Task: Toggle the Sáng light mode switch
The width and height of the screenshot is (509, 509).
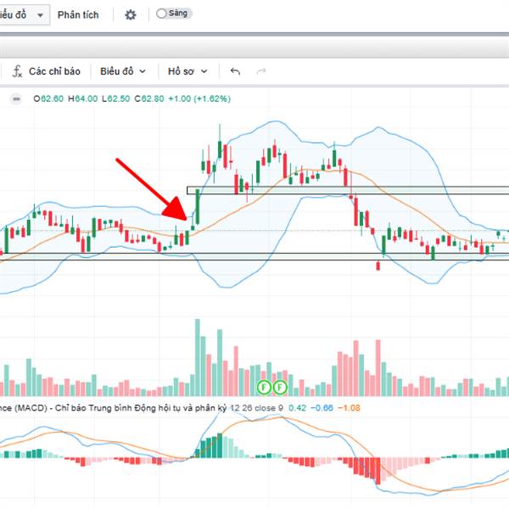Action: click(174, 14)
